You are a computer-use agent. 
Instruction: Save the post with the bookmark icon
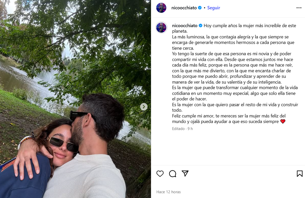pos(299,174)
